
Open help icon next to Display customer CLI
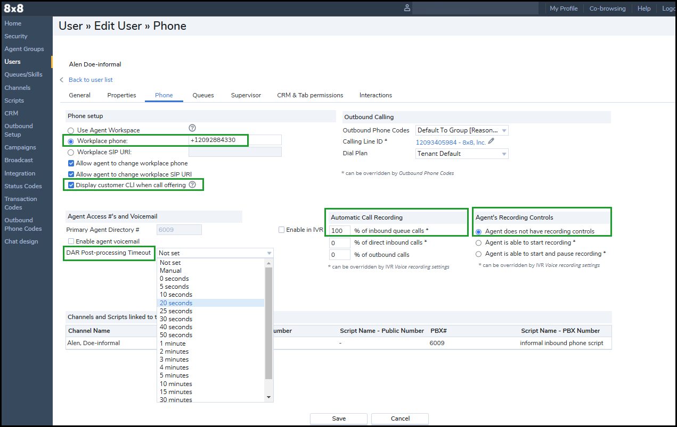click(x=192, y=185)
